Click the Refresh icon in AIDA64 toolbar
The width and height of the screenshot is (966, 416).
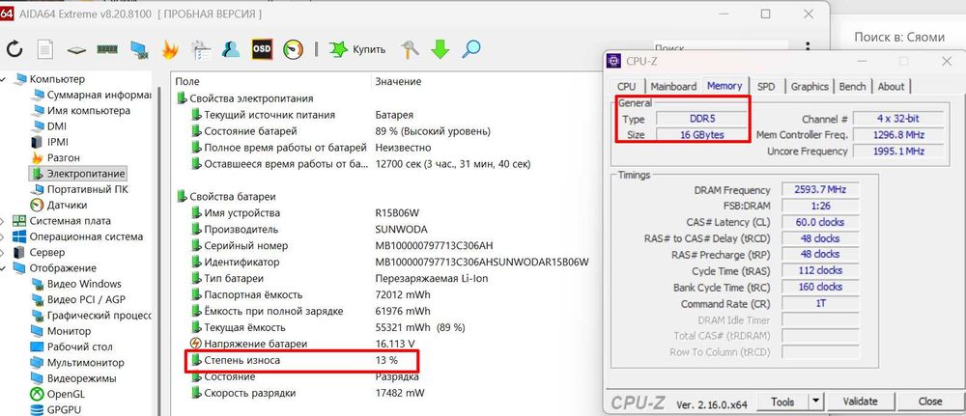(14, 49)
